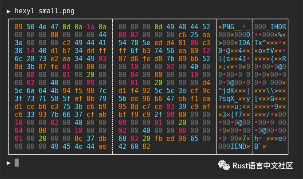Image resolution: width=303 pixels, height=179 pixels.
Task: Click the hex byte "50" in the PNG signature
Action: click(x=31, y=27)
